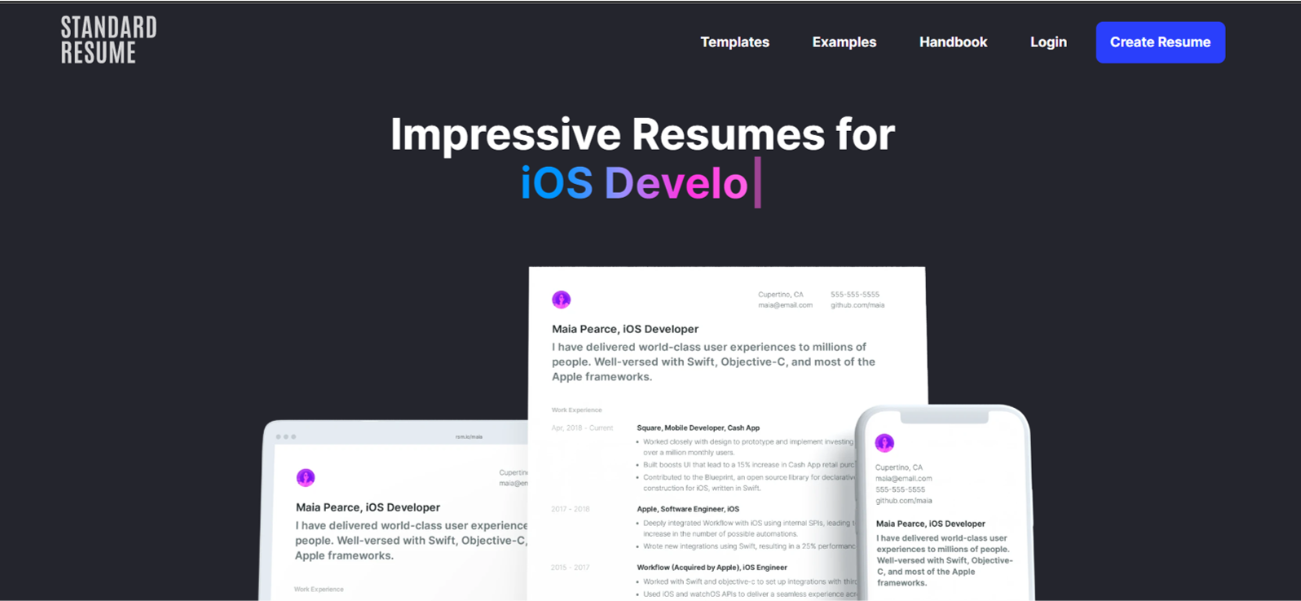Click the Standard Resume logo
Viewport: 1301px width, 601px height.
click(108, 40)
